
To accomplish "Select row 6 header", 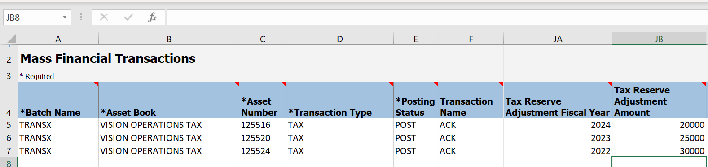I will coord(9,138).
